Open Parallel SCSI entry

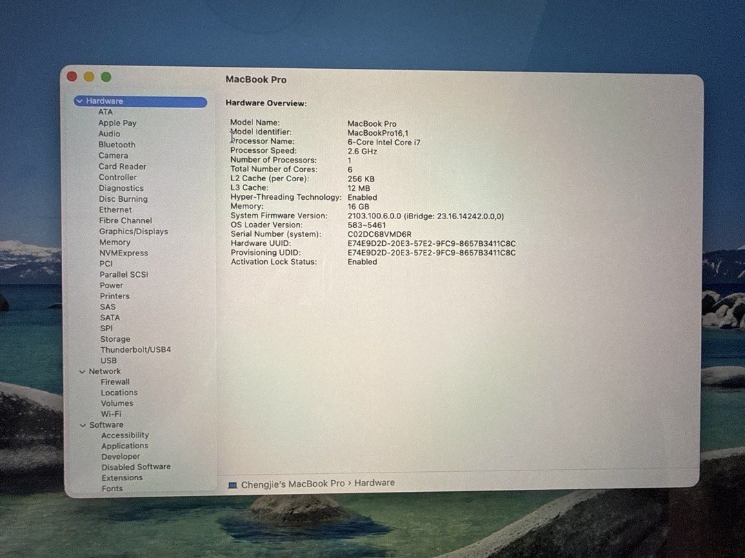tap(124, 275)
